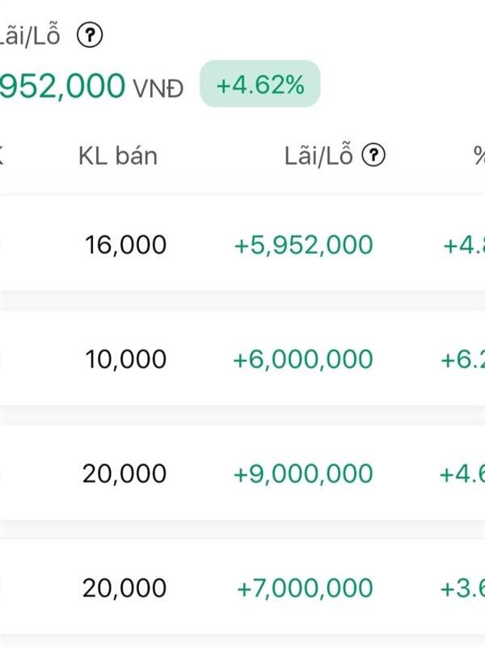Screen dimensions: 485x647
Task: Sort by the KL bán column header
Action: [117, 156]
